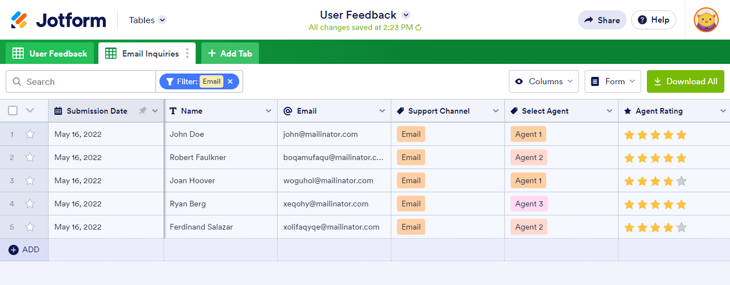Click the pin icon on Submission Date
This screenshot has height=285, width=730.
point(142,111)
